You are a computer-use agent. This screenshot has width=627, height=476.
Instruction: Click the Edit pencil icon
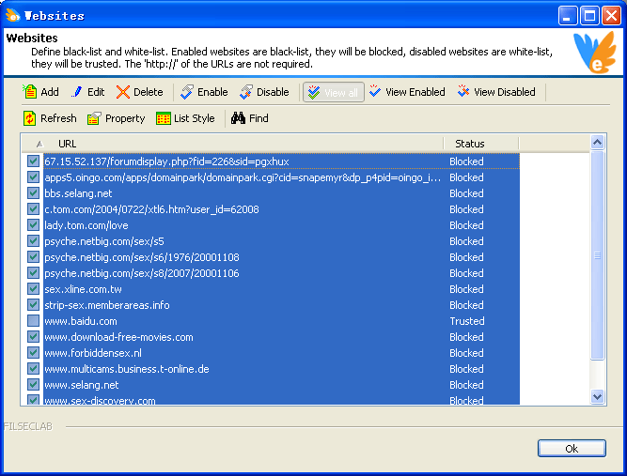click(77, 92)
